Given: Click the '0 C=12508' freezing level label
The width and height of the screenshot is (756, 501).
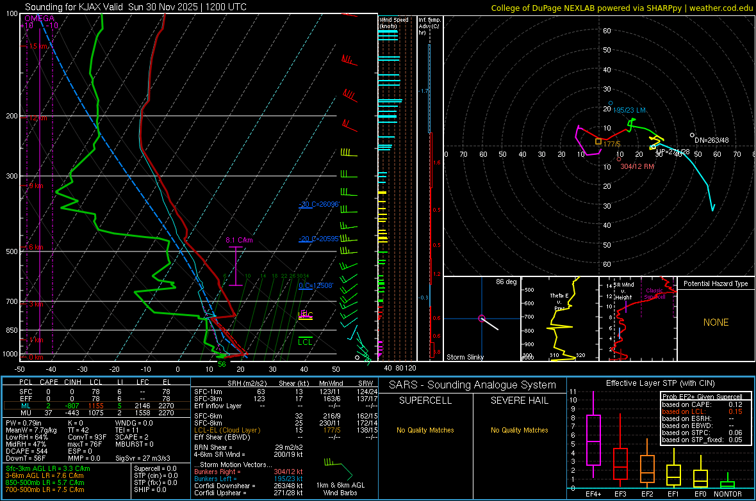Looking at the screenshot, I should (316, 285).
